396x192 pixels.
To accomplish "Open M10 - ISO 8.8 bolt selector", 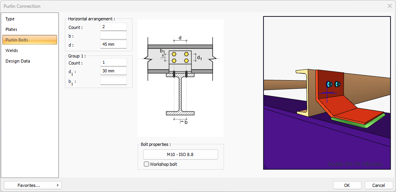I will (x=180, y=154).
